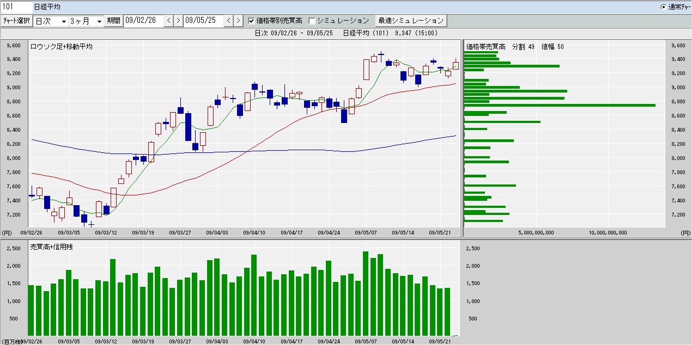Click the stock code field showing 101
Screen dimensions: 692x345
tap(16, 7)
